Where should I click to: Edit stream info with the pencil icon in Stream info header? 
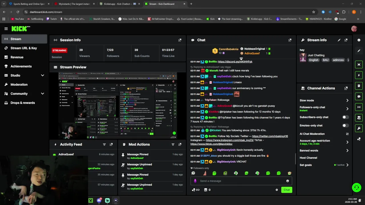pos(339,40)
